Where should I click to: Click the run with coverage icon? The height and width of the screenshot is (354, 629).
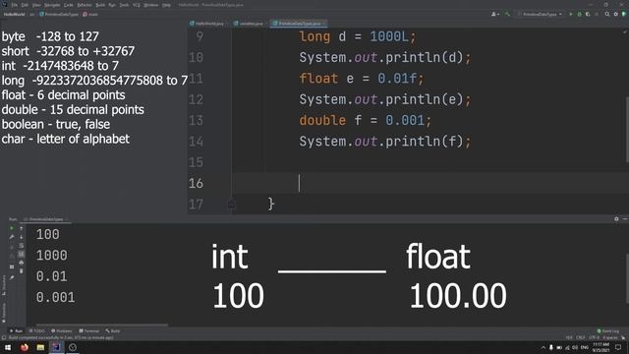point(588,14)
